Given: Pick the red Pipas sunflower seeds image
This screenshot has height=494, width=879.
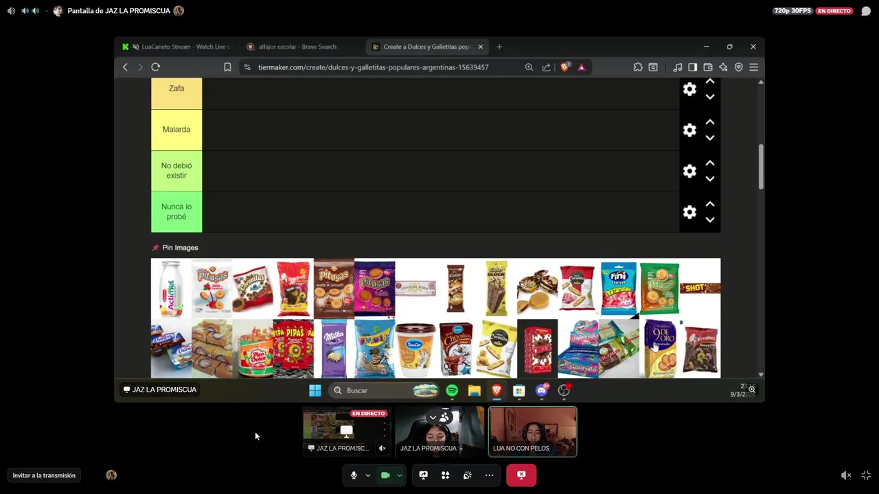Looking at the screenshot, I should 293,349.
